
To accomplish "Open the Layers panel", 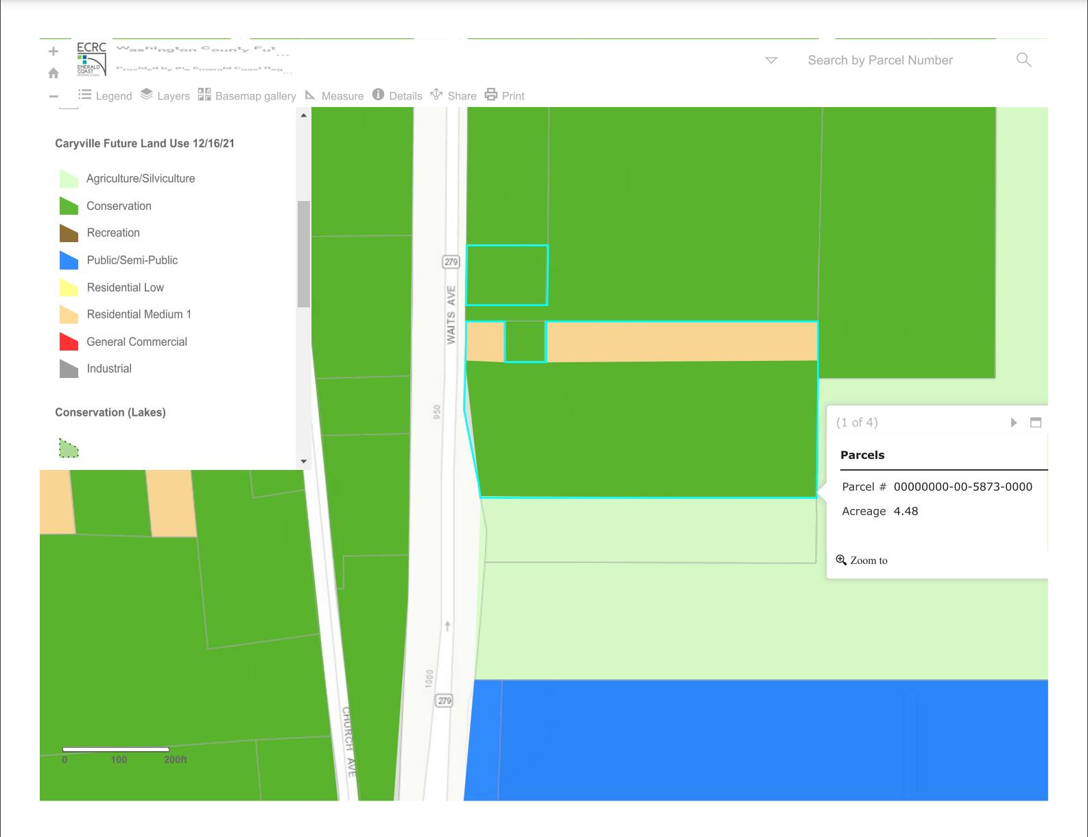I will (165, 95).
